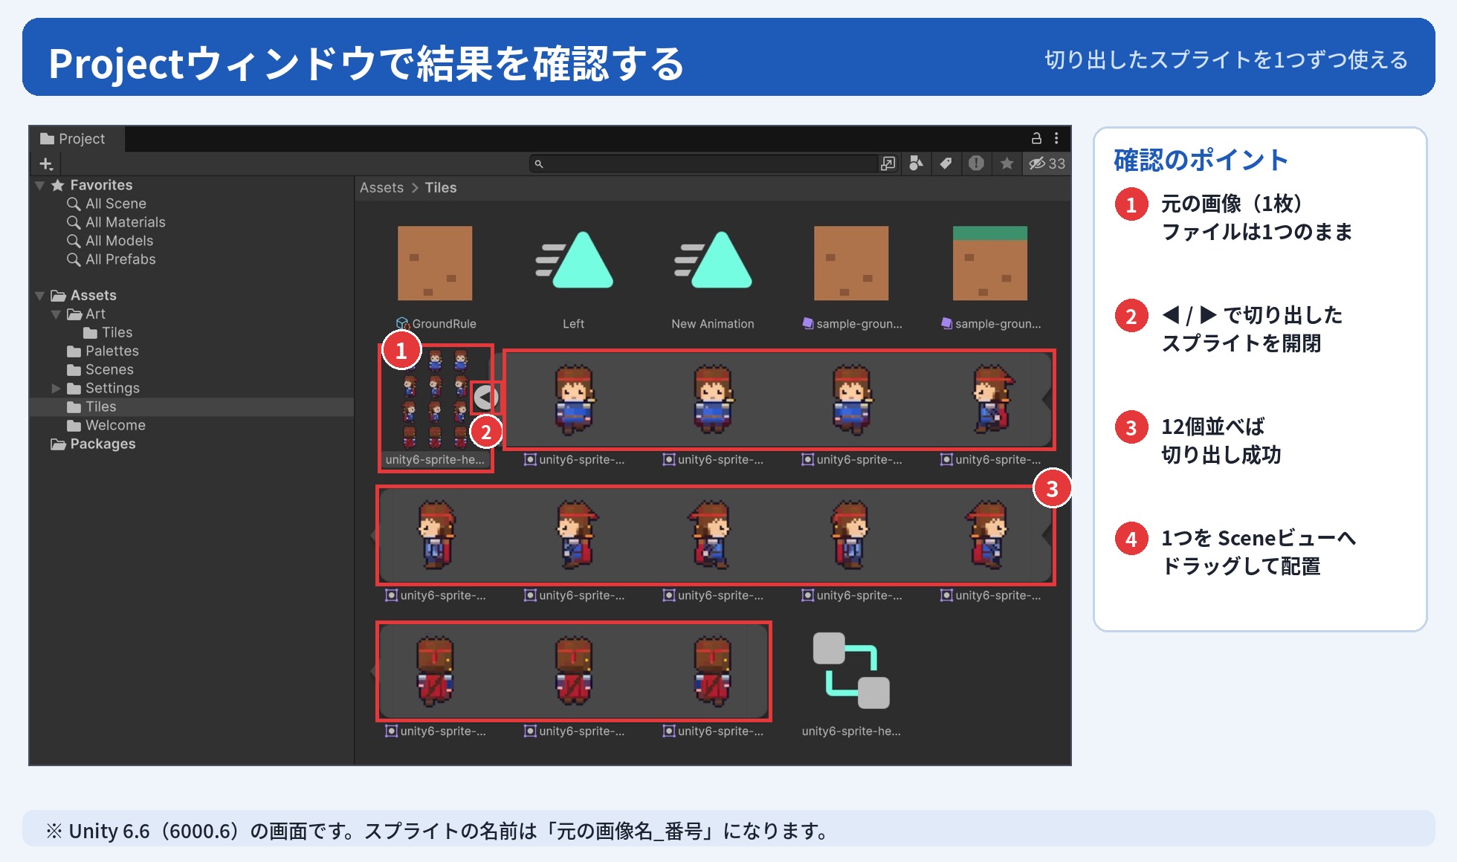Click the search by import log icon
This screenshot has width=1457, height=862.
(x=976, y=163)
